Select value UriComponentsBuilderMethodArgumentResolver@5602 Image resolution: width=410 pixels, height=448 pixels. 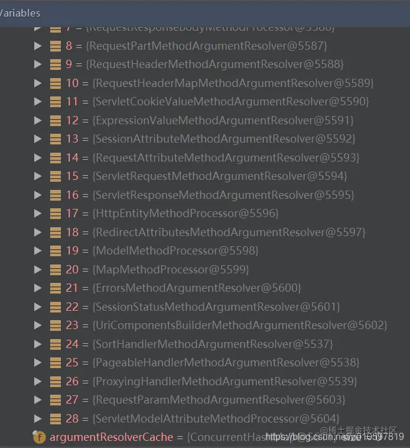pos(240,325)
